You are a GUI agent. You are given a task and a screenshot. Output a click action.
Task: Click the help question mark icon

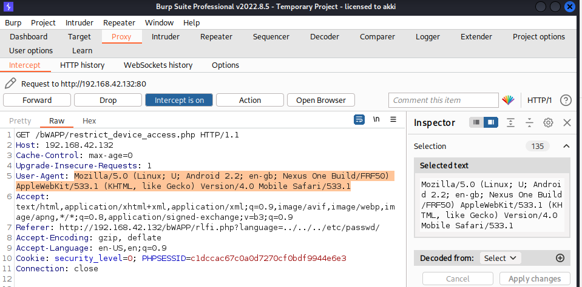566,100
